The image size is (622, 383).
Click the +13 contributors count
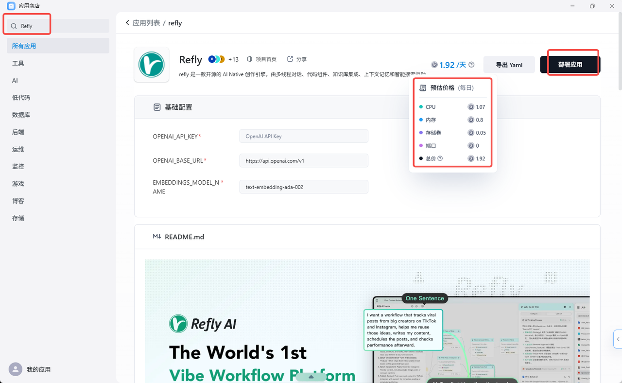[233, 59]
